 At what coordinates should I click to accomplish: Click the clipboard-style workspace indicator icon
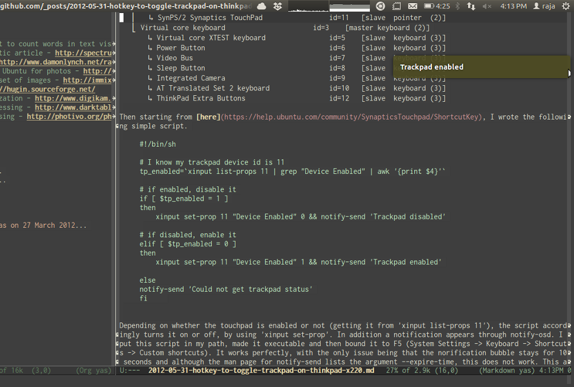(x=395, y=6)
